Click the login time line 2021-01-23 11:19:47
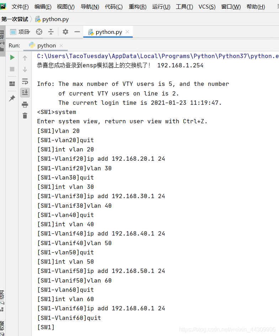279x336 pixels. coord(140,103)
